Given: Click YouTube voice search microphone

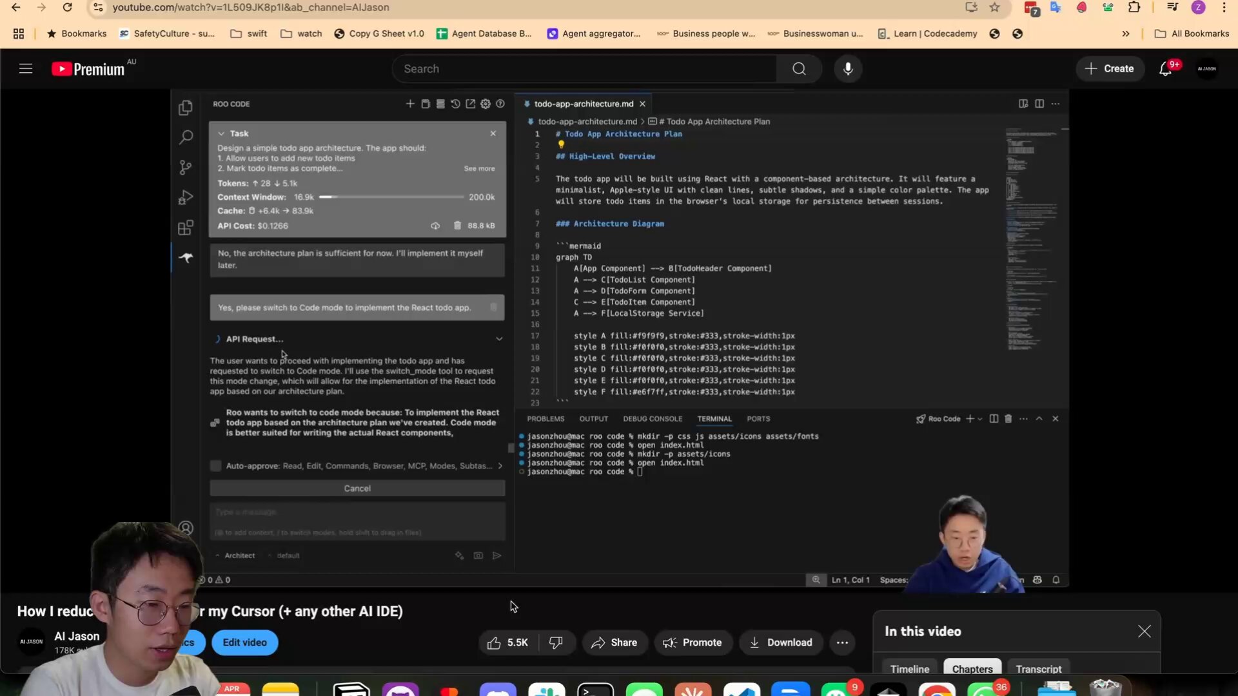Looking at the screenshot, I should tap(848, 69).
